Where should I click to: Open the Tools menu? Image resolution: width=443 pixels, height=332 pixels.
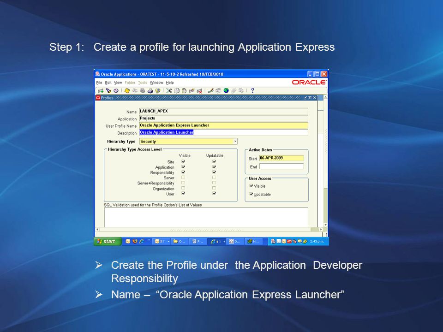143,83
